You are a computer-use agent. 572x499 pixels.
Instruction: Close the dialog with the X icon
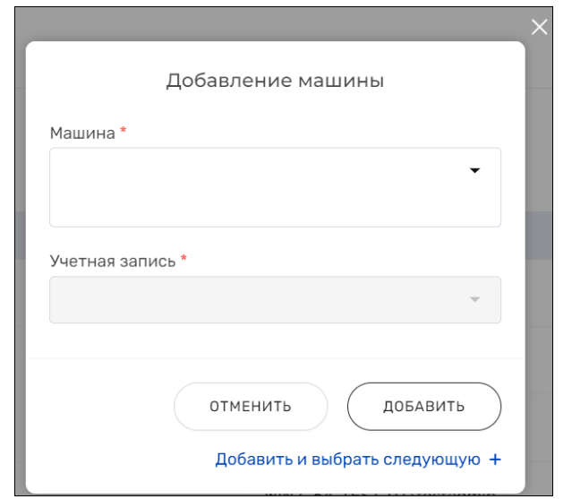click(x=539, y=27)
